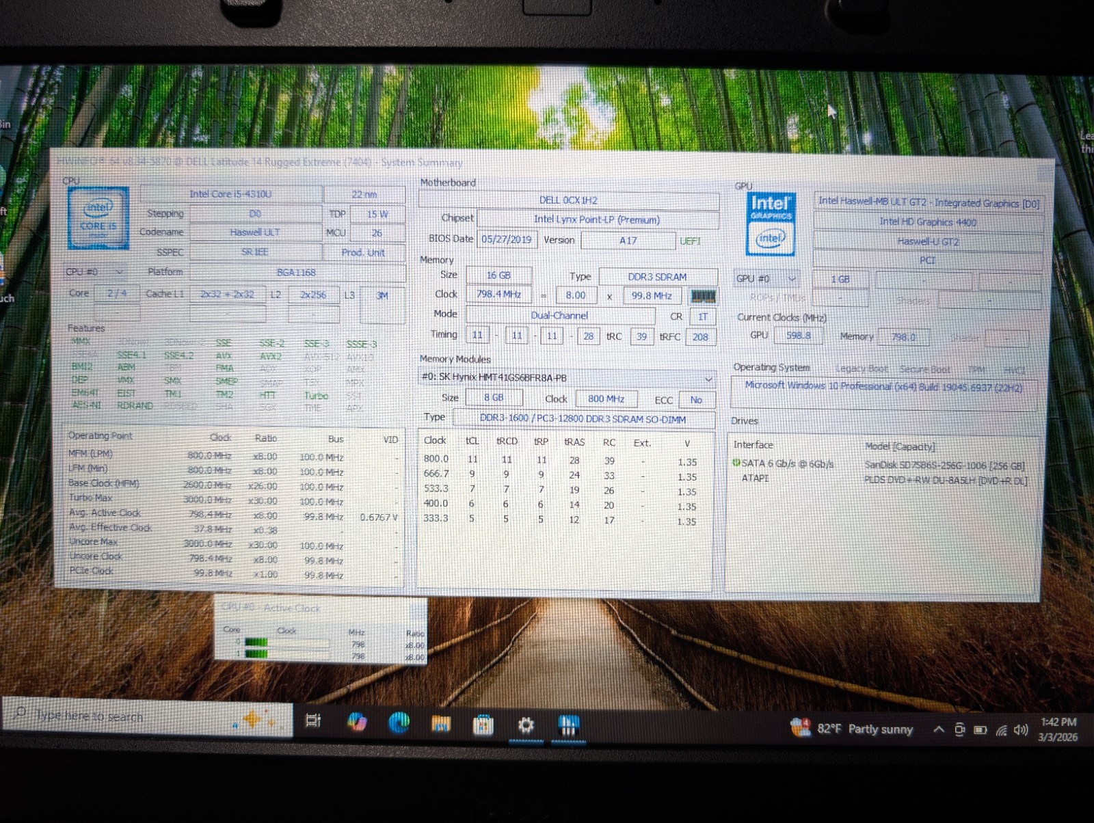Switch to the HWiNFO taskbar icon
This screenshot has width=1094, height=823.
(x=568, y=725)
